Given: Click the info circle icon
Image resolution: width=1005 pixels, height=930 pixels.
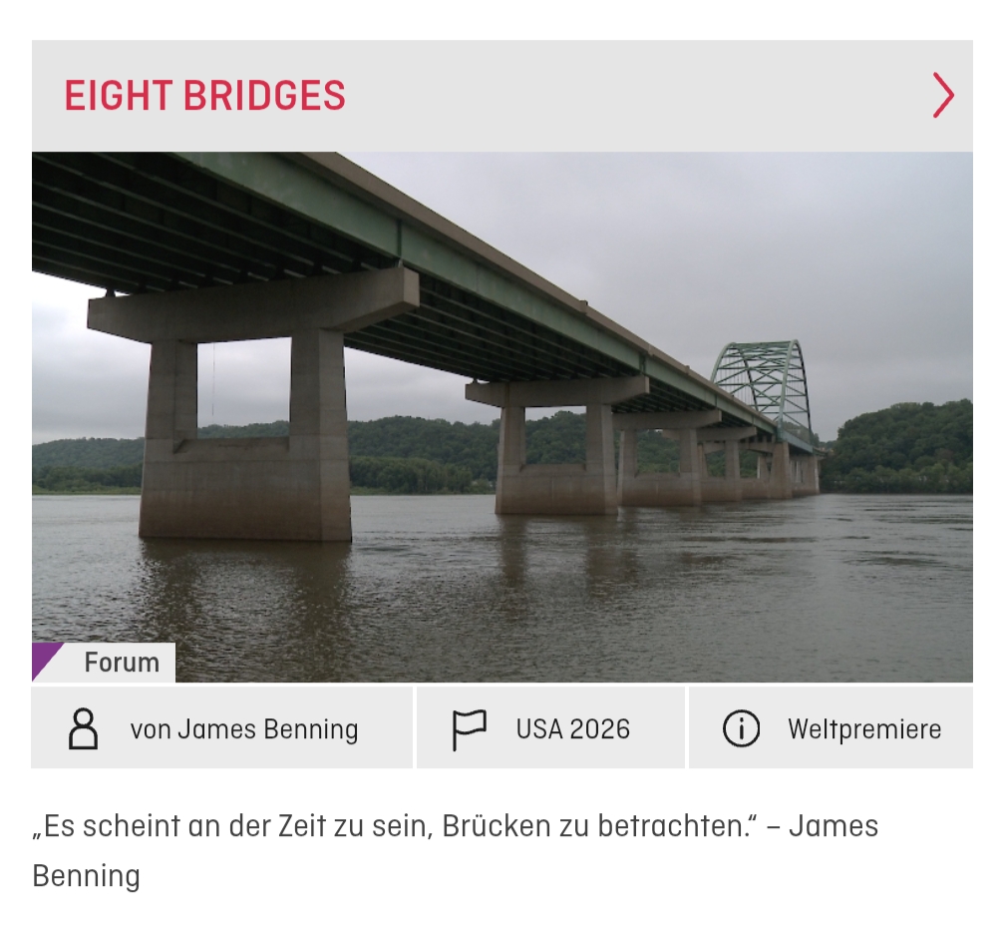Looking at the screenshot, I should (x=741, y=728).
